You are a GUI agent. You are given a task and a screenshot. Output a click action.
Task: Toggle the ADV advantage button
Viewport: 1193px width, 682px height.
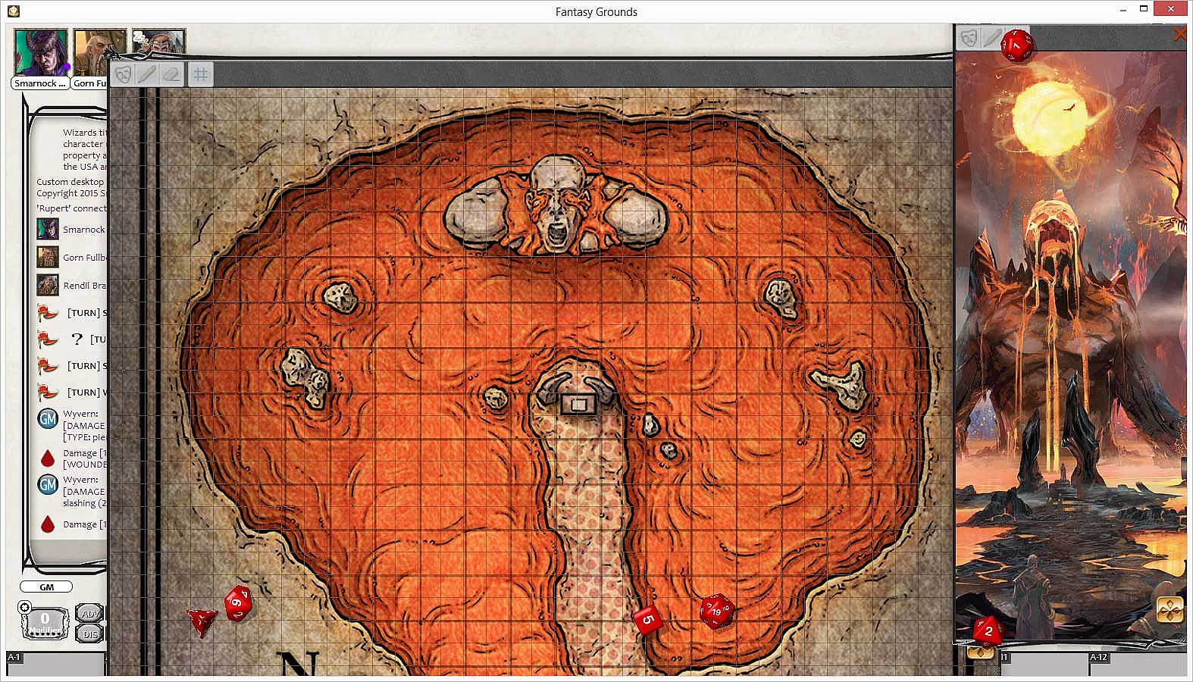pos(90,614)
